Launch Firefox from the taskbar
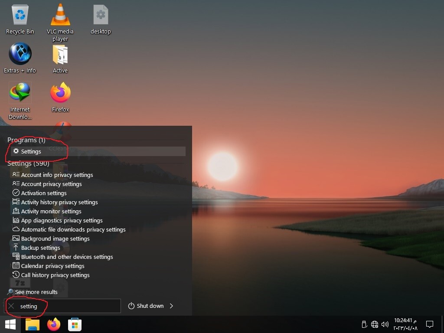444x333 pixels. coord(54,324)
